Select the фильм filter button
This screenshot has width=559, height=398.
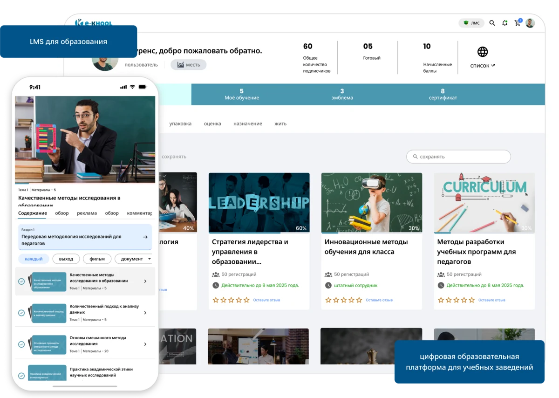[x=97, y=259]
